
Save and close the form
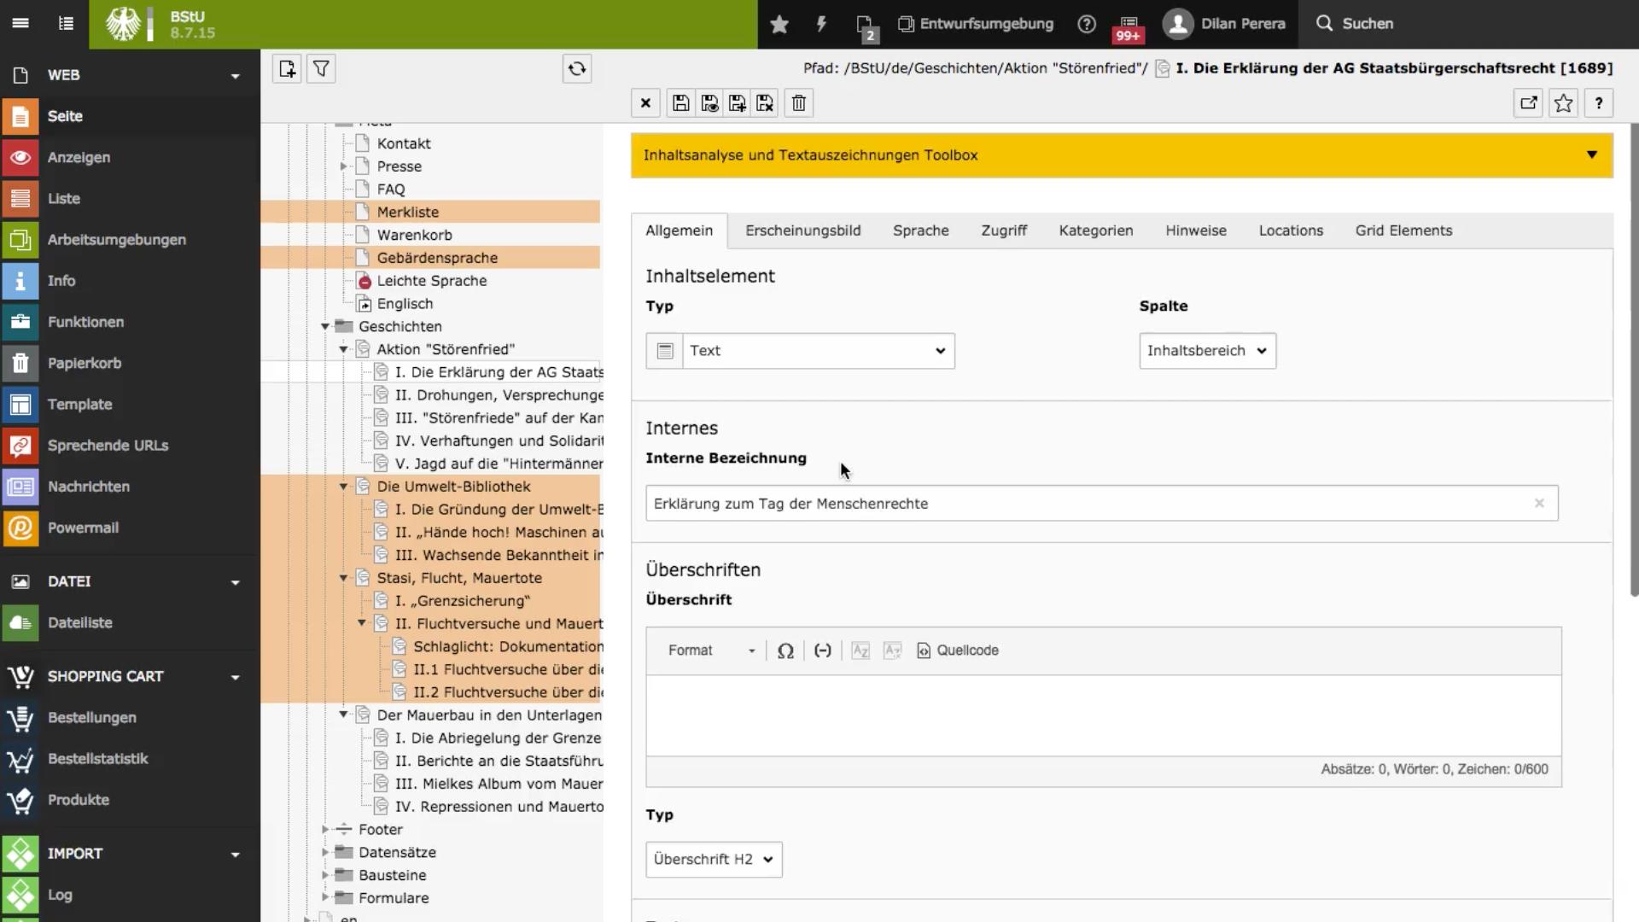[765, 103]
